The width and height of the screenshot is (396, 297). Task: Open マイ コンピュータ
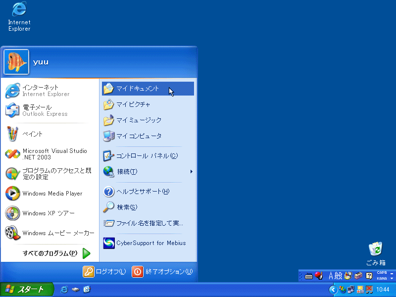(x=148, y=136)
